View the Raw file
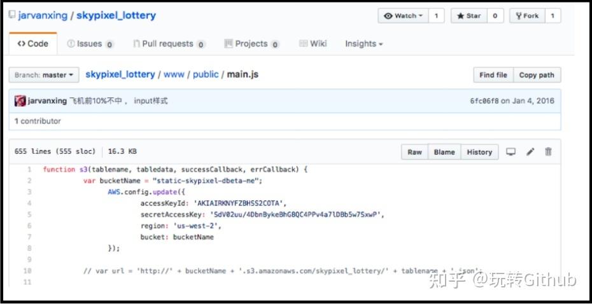The height and width of the screenshot is (304, 592). coord(414,152)
